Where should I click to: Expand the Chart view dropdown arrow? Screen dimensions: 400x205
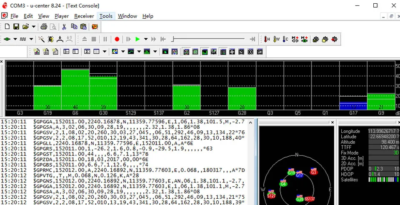[139, 52]
